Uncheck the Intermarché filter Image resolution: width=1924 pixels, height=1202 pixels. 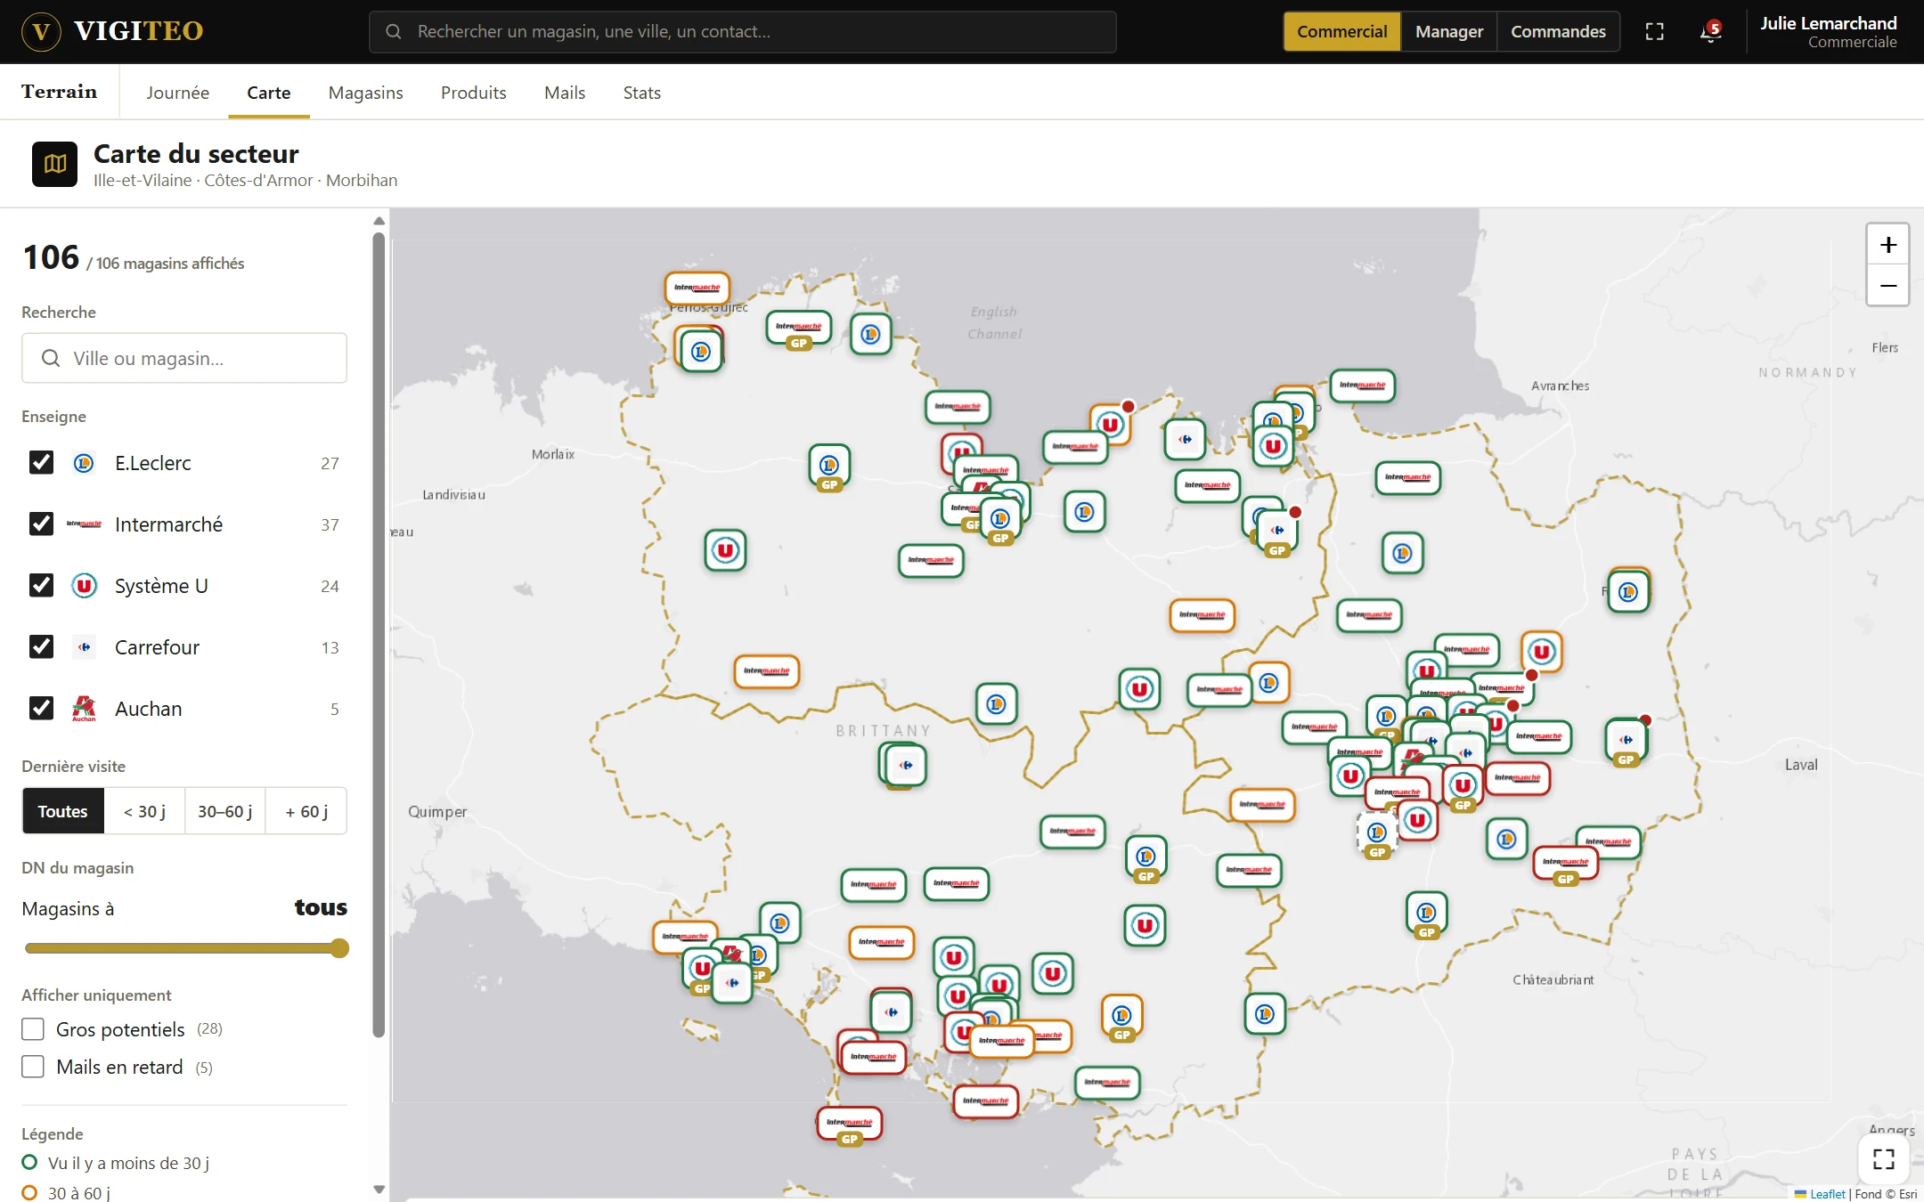pos(41,524)
